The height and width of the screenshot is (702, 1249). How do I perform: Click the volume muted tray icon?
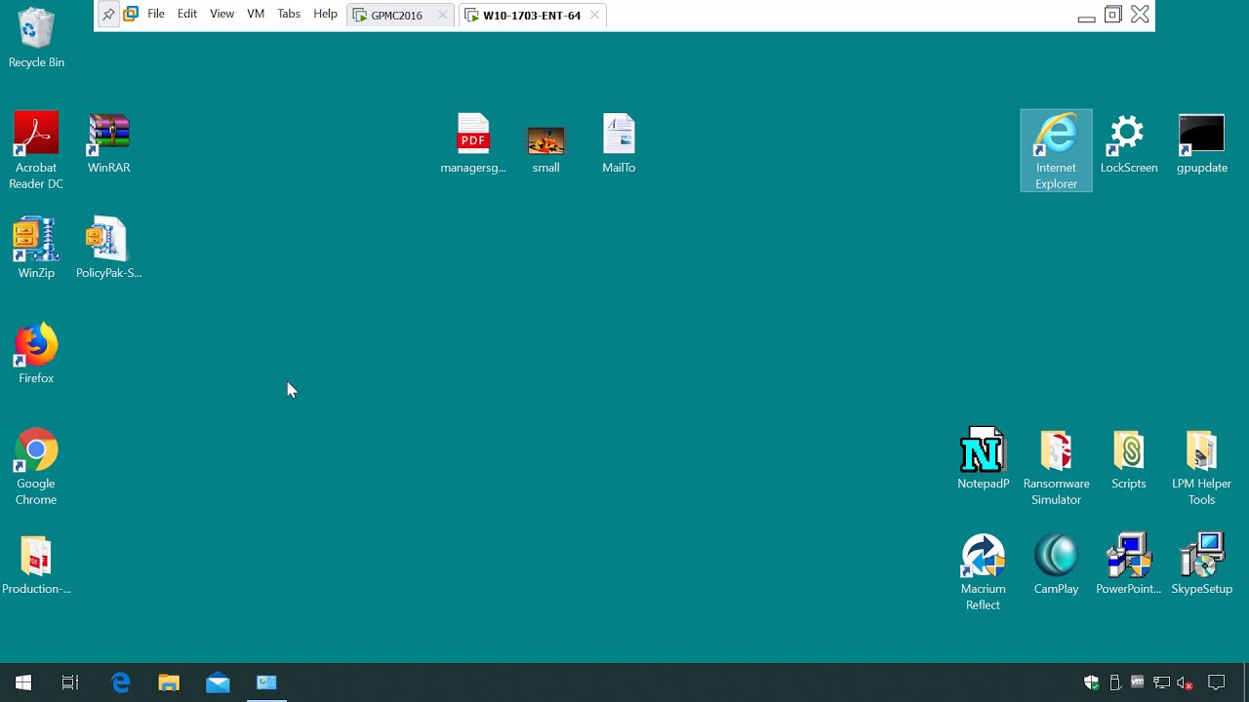pos(1185,682)
